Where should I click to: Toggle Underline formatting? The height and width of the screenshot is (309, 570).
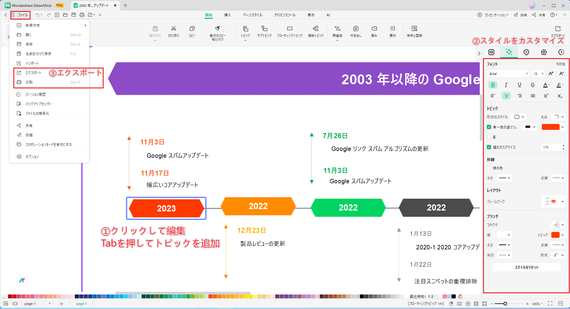click(x=519, y=85)
